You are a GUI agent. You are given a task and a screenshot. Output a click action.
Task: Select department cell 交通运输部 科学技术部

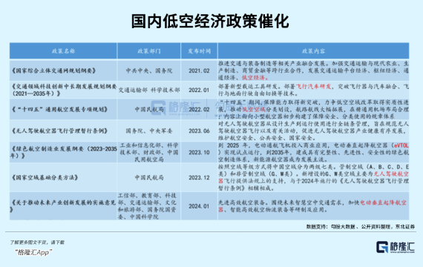coord(149,90)
